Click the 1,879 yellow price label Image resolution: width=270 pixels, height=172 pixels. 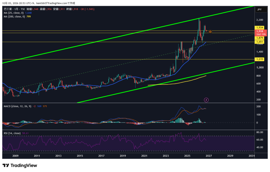click(259, 38)
